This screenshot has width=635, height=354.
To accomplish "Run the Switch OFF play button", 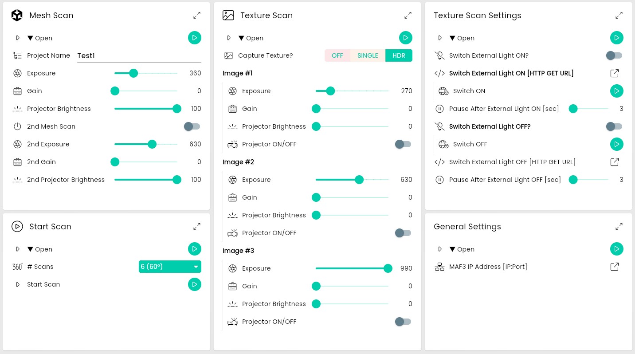I will (616, 144).
